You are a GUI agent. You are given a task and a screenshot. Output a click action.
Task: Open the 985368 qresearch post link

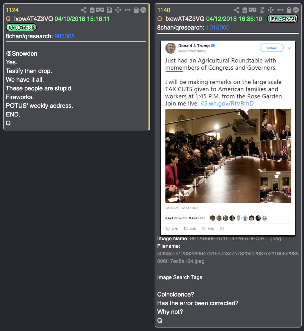(x=64, y=36)
